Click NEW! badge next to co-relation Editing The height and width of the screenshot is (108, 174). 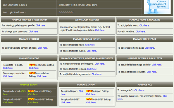pyautogui.click(x=32, y=73)
